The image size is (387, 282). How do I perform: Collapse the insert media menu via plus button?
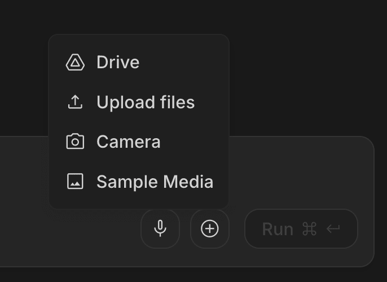[210, 228]
